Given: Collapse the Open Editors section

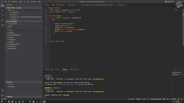Looking at the screenshot, I should pyautogui.click(x=24, y=8).
